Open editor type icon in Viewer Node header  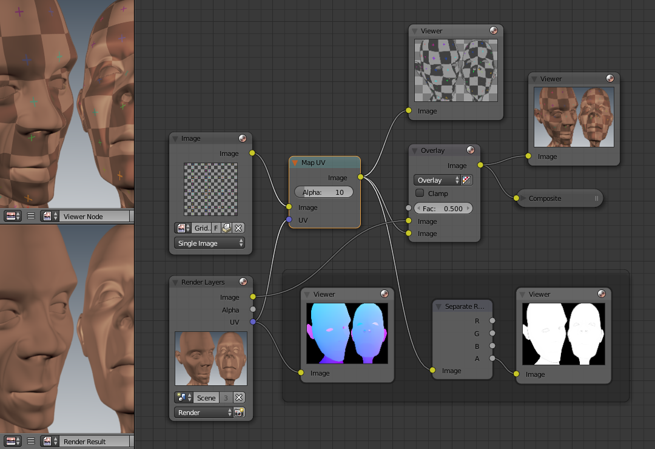[x=13, y=216]
